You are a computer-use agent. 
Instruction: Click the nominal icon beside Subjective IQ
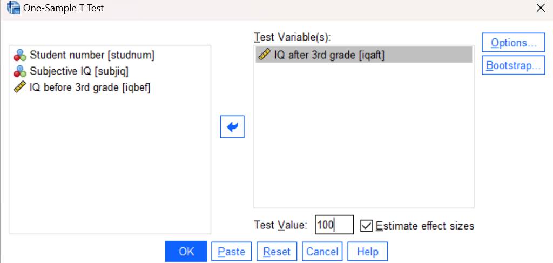click(19, 71)
